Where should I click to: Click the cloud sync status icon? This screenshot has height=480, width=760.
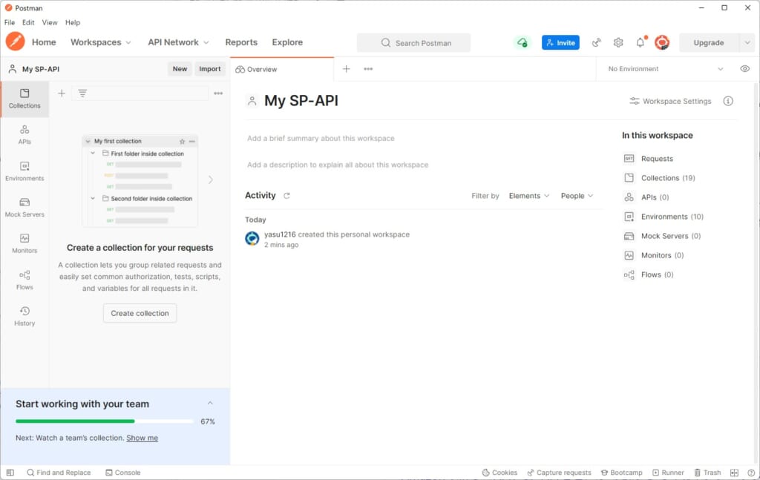point(522,42)
